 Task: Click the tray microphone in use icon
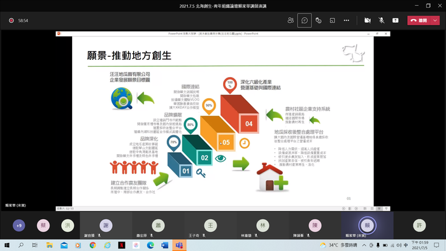point(378,245)
